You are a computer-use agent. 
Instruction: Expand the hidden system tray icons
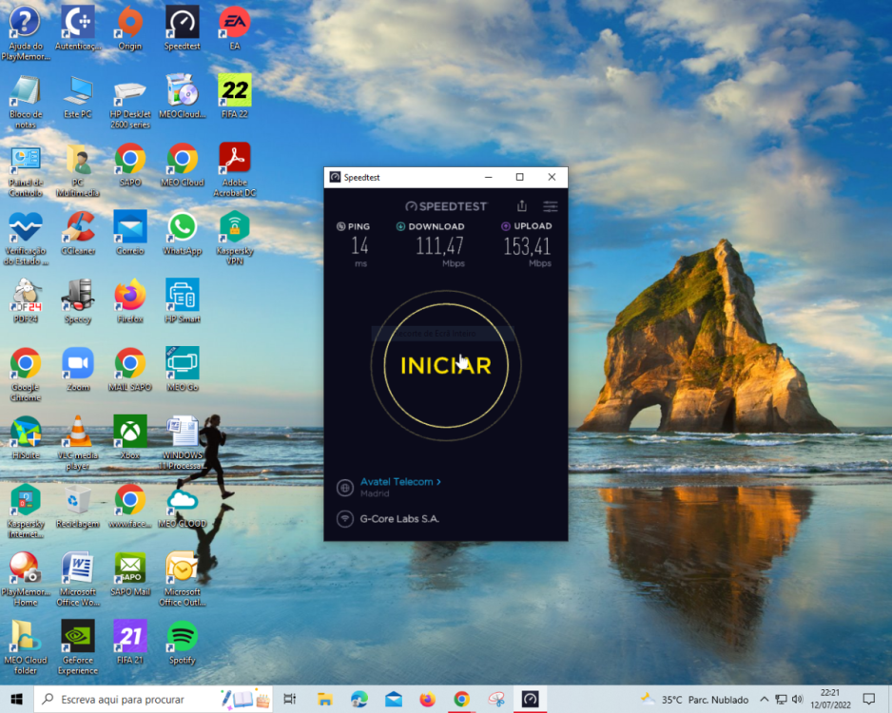pyautogui.click(x=764, y=700)
